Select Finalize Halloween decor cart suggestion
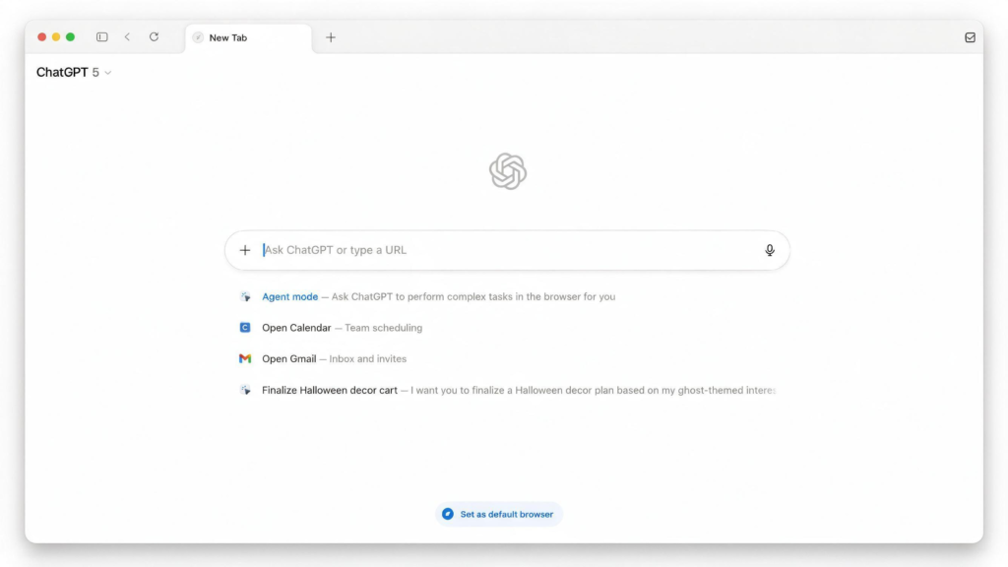This screenshot has width=1008, height=567. [x=507, y=390]
